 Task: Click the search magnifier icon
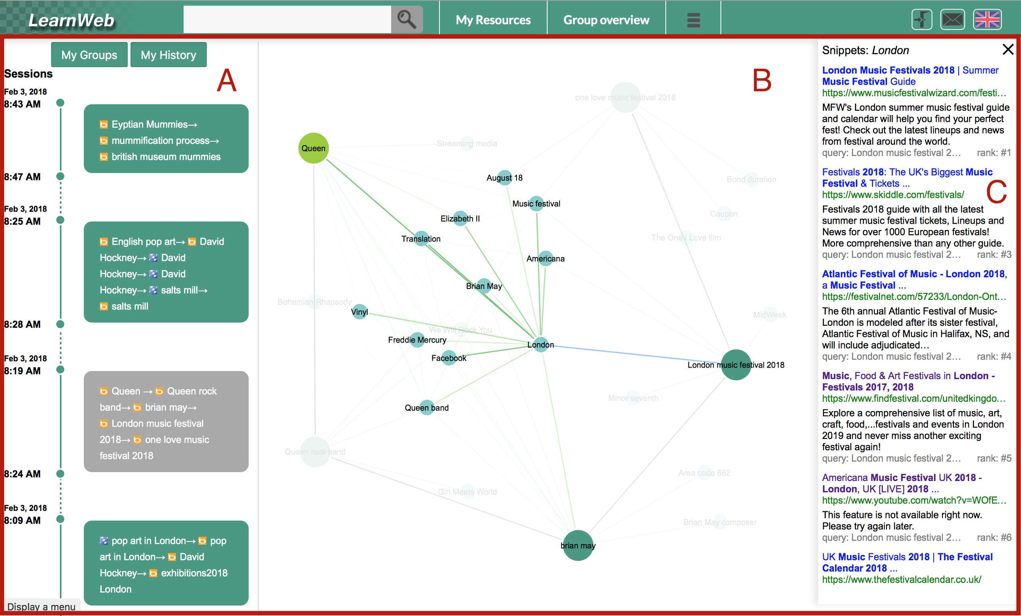[x=406, y=20]
